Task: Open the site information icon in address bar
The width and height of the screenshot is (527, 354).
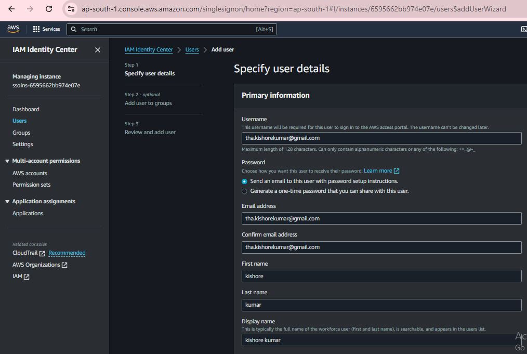Action: click(72, 9)
